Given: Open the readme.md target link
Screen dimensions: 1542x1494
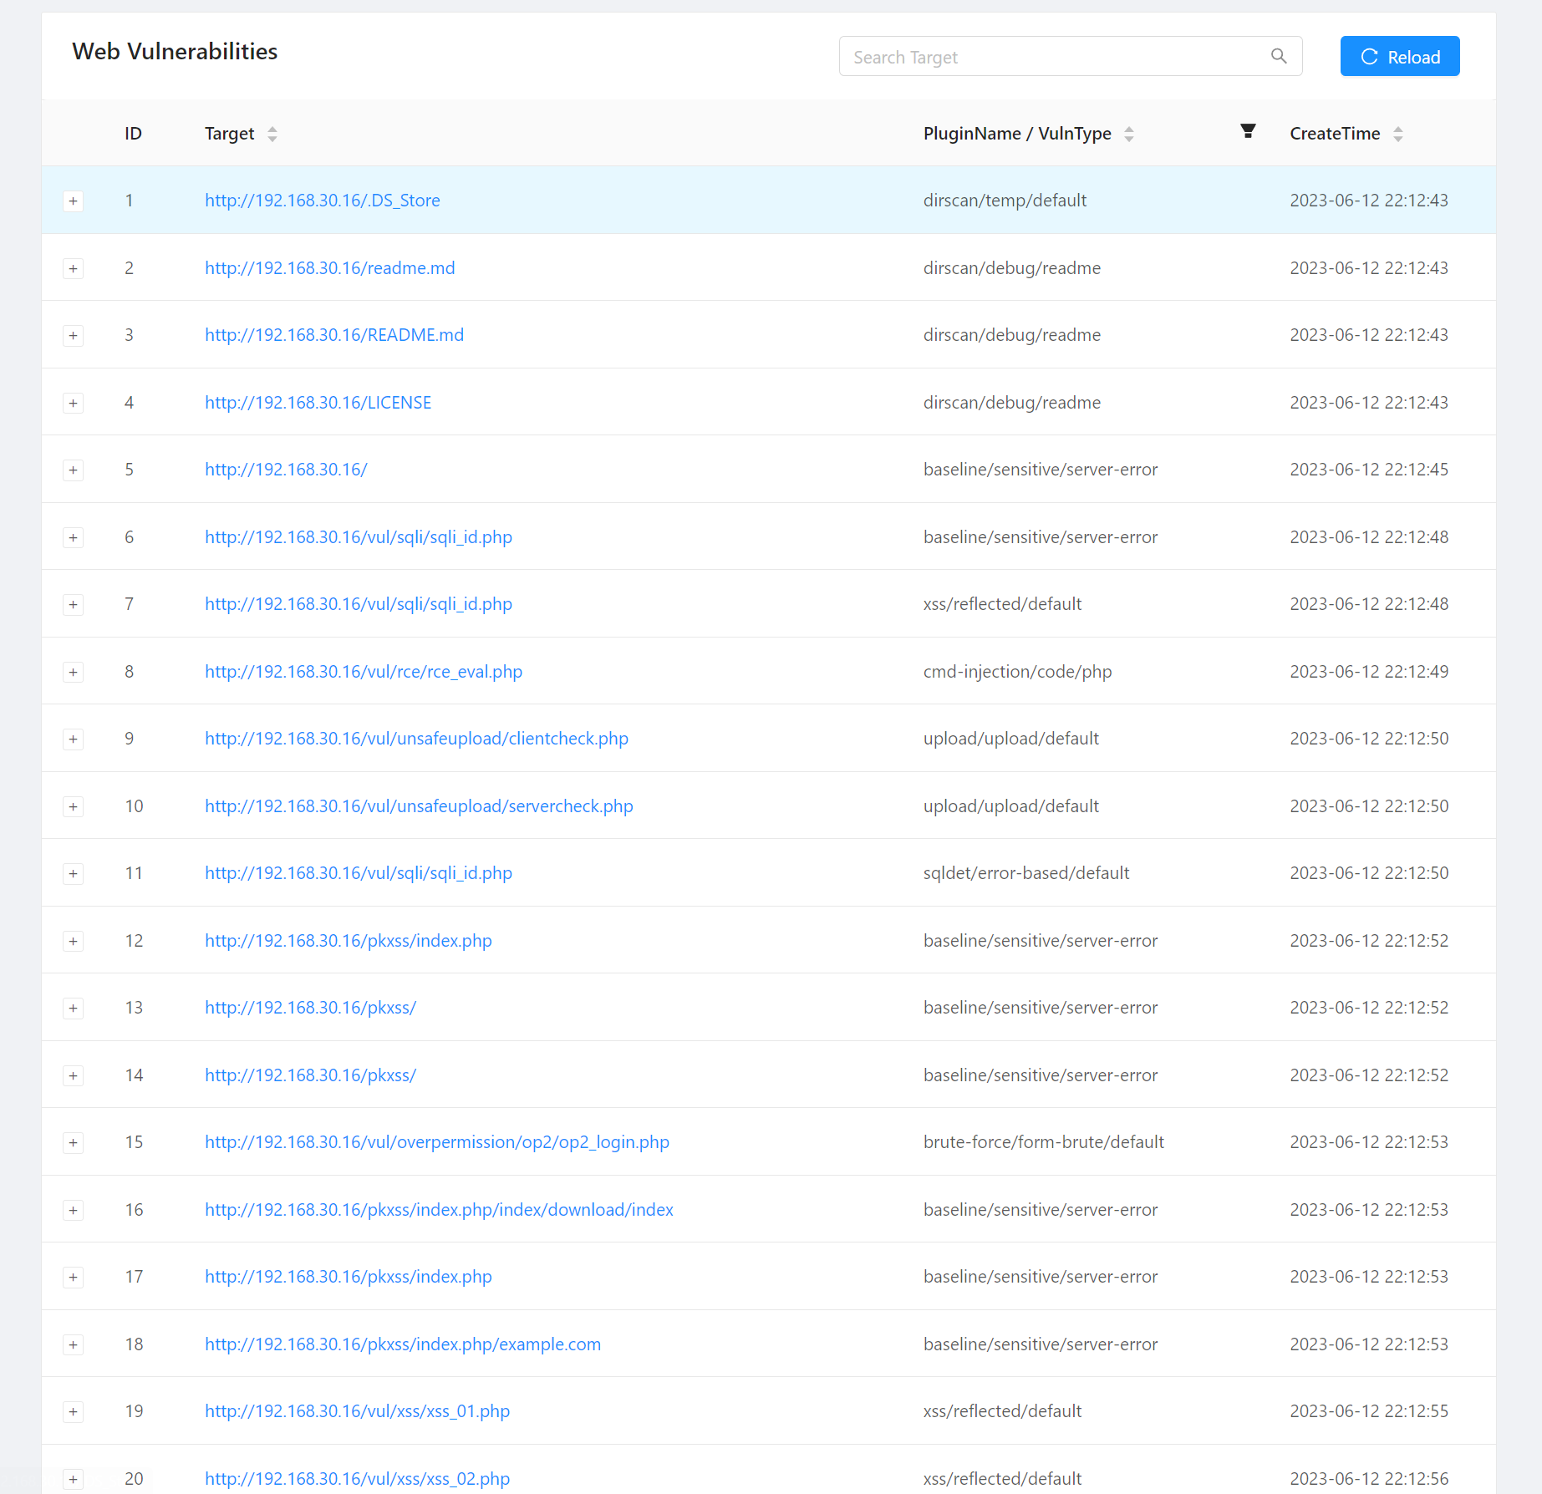Looking at the screenshot, I should 330,268.
